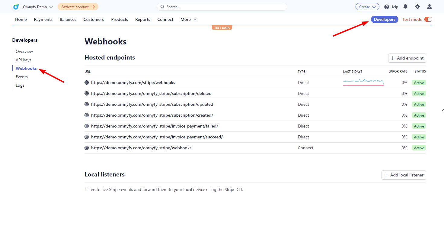Screen dimensions: 444x249
Task: Expand the More menu
Action: point(188,19)
